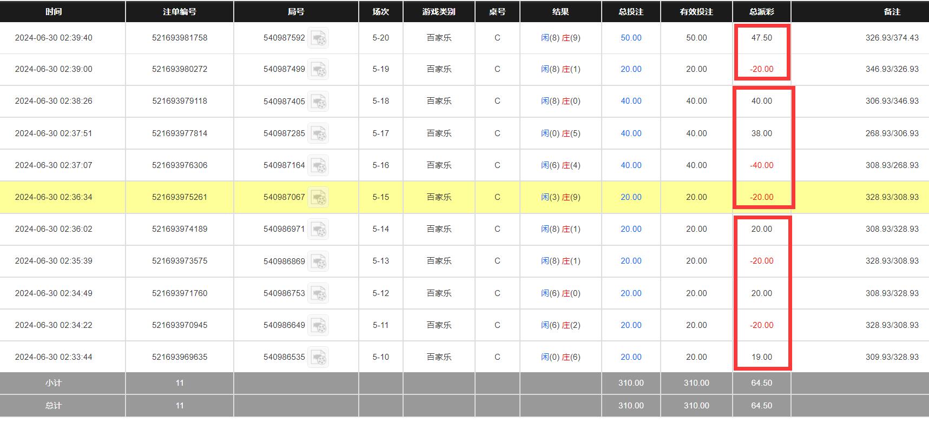Screen dimensions: 929x423
Task: Select order number 521693975261
Action: coord(180,197)
